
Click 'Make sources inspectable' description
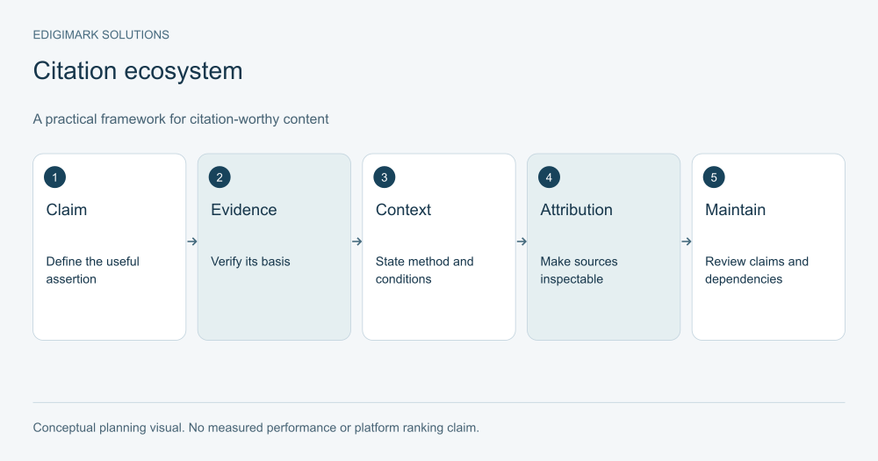pos(579,270)
